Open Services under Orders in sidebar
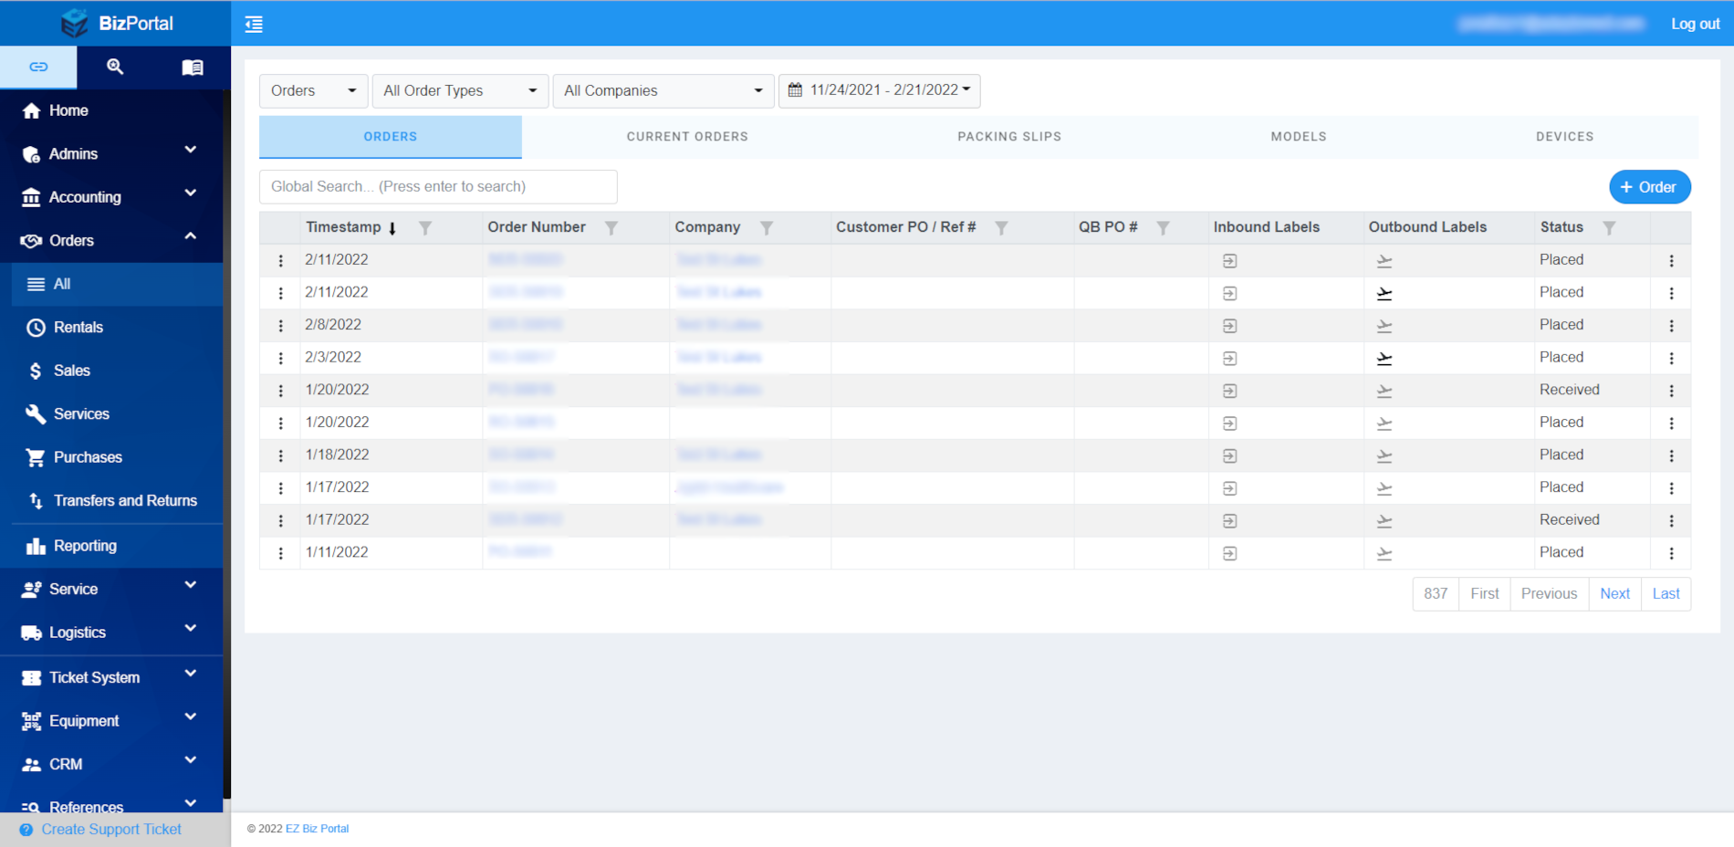 click(x=117, y=413)
